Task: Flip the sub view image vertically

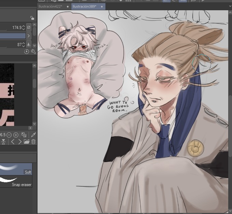Action: click(x=3, y=142)
